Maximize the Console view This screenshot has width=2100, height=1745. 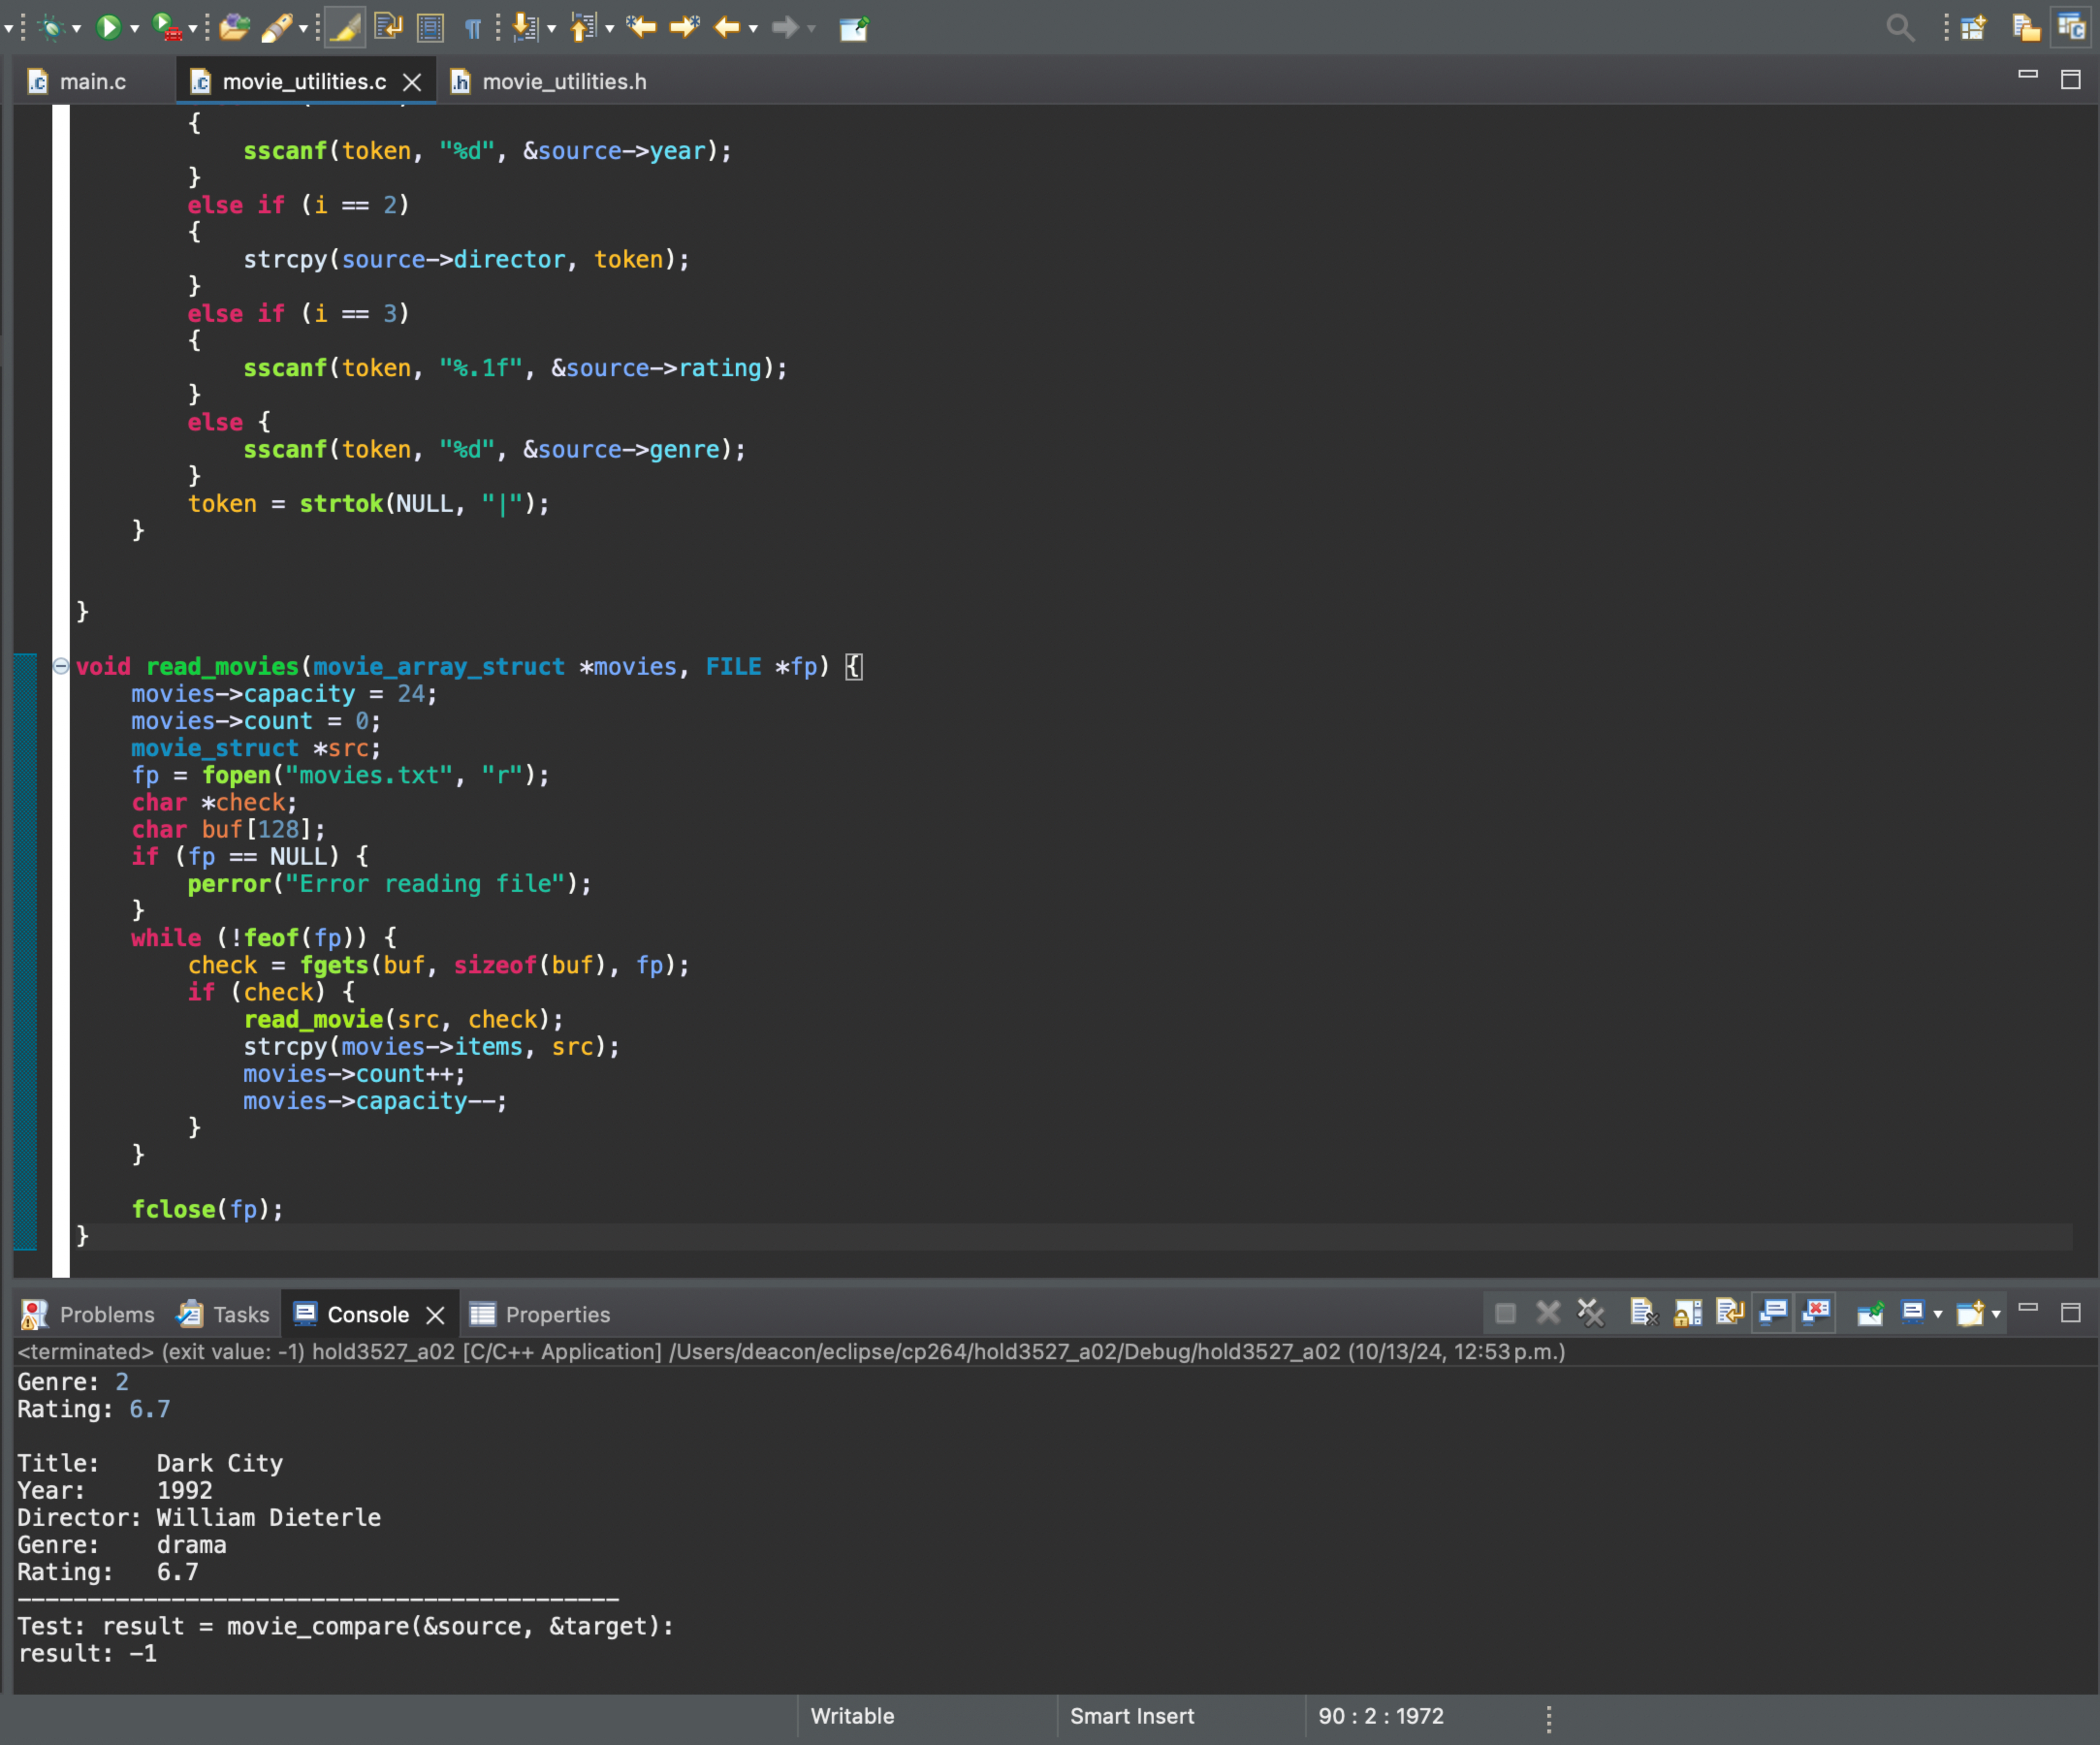pos(2072,1313)
